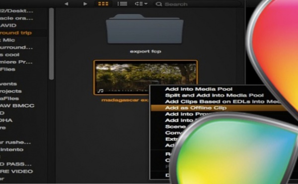Open the sort options dropdown

(141, 4)
